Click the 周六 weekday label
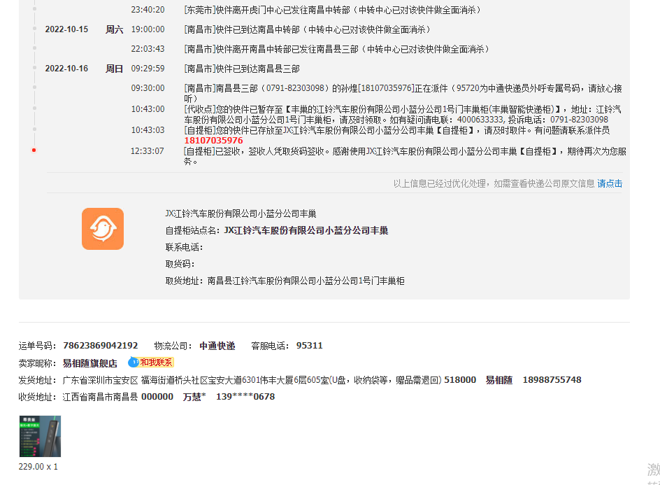The height and width of the screenshot is (485, 660). (x=114, y=29)
